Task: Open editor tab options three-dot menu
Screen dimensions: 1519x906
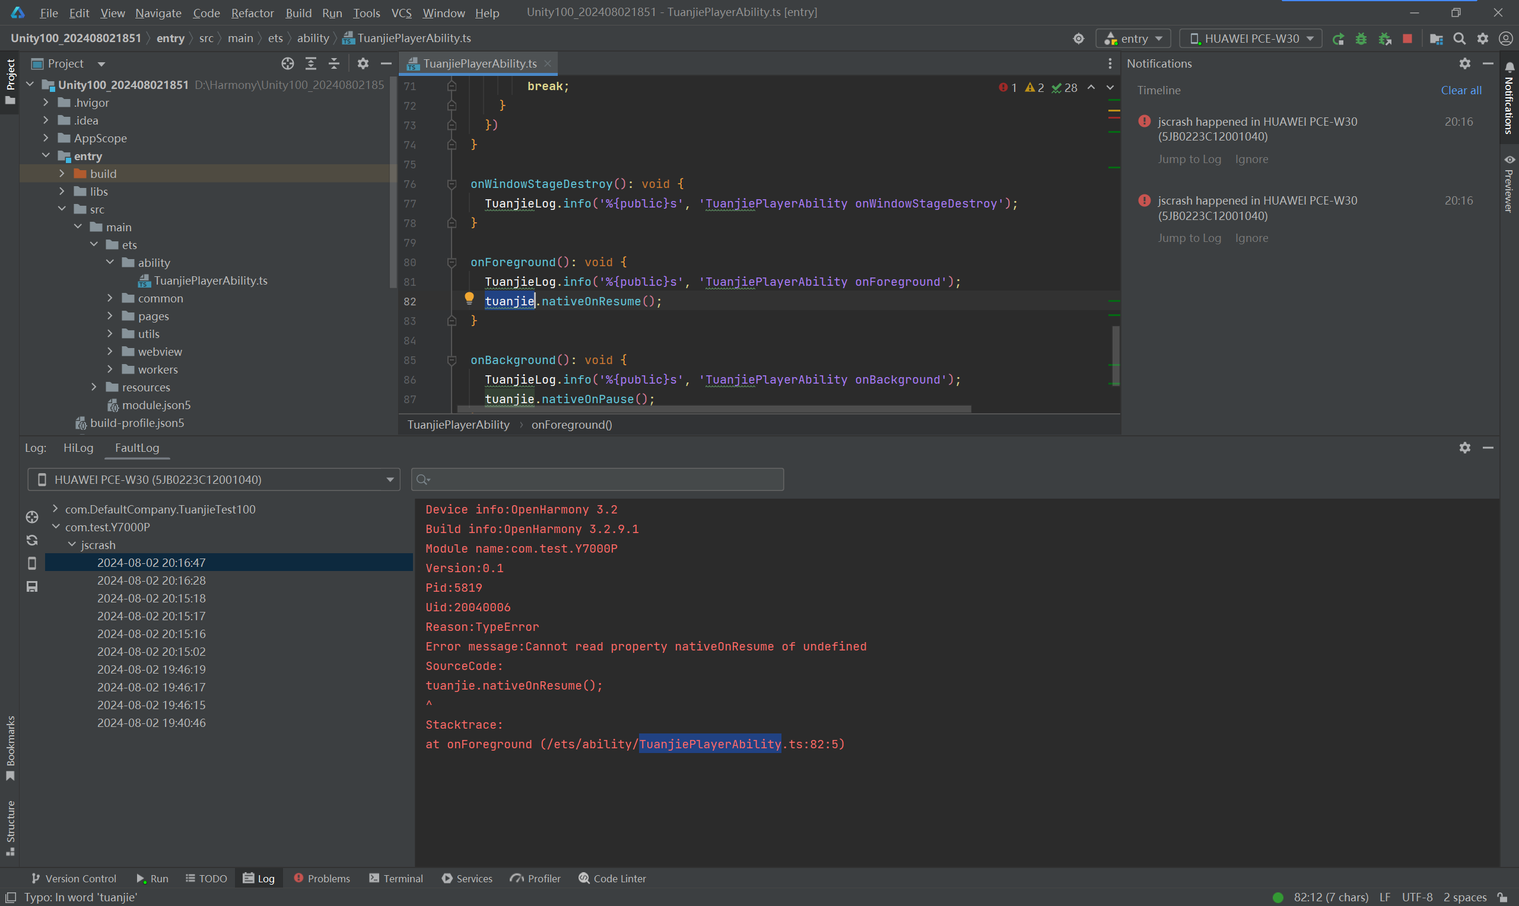Action: [x=1110, y=63]
